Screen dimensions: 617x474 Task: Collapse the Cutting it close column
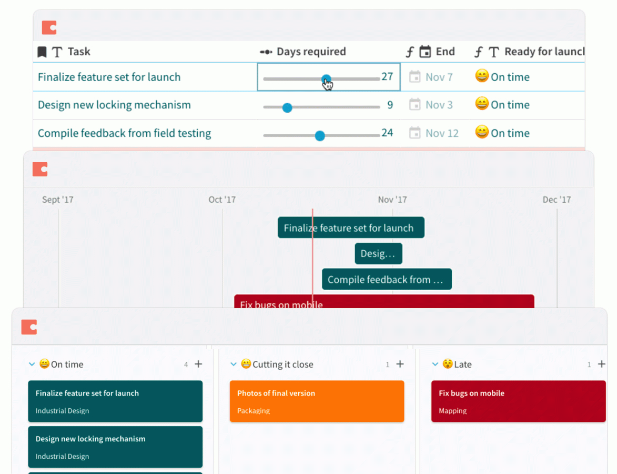tap(233, 364)
